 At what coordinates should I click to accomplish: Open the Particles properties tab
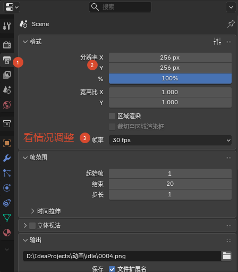[7, 173]
